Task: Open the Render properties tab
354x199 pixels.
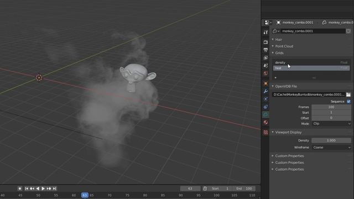Action: (x=265, y=42)
